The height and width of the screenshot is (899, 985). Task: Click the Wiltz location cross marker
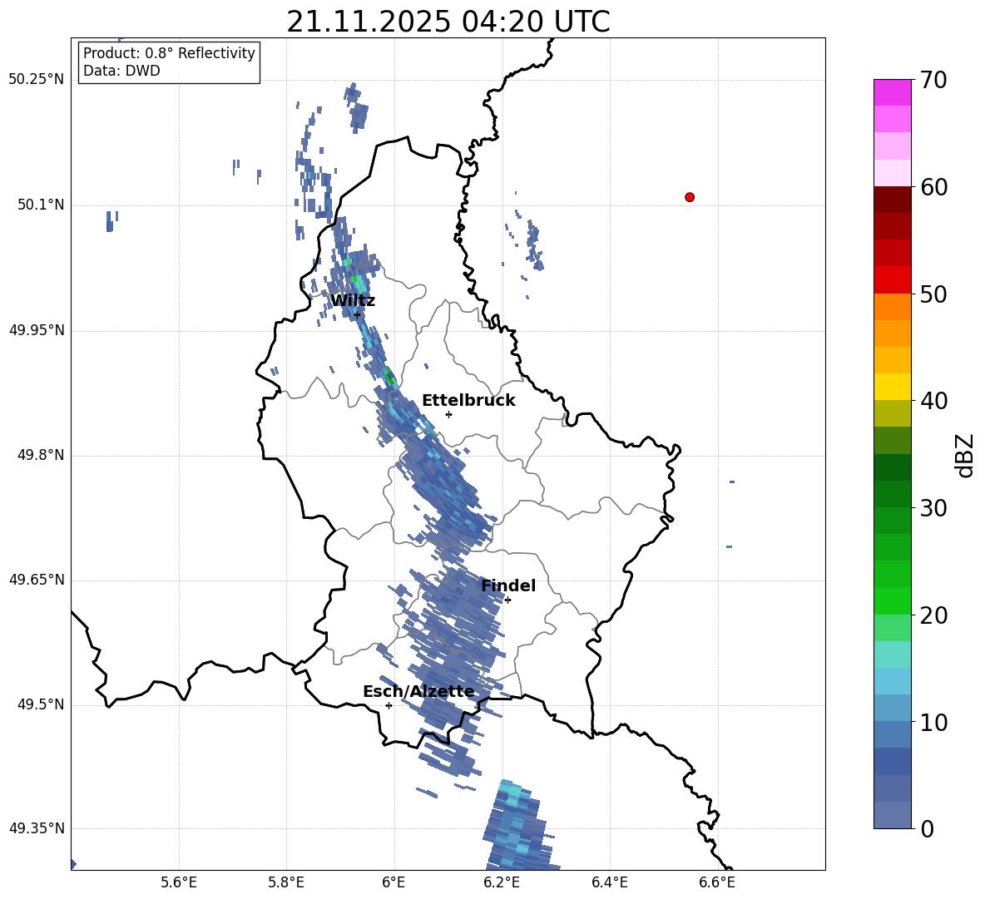pos(358,314)
